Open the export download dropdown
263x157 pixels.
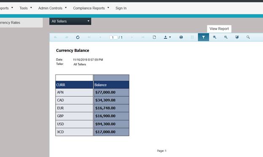[x=167, y=37]
